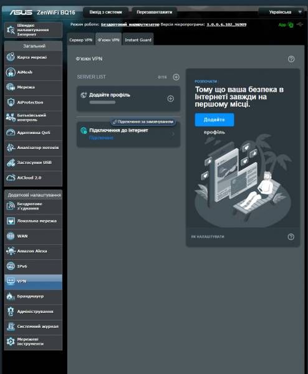This screenshot has width=308, height=374.
Task: Open the Брандмауер menu item
Action: [34, 297]
